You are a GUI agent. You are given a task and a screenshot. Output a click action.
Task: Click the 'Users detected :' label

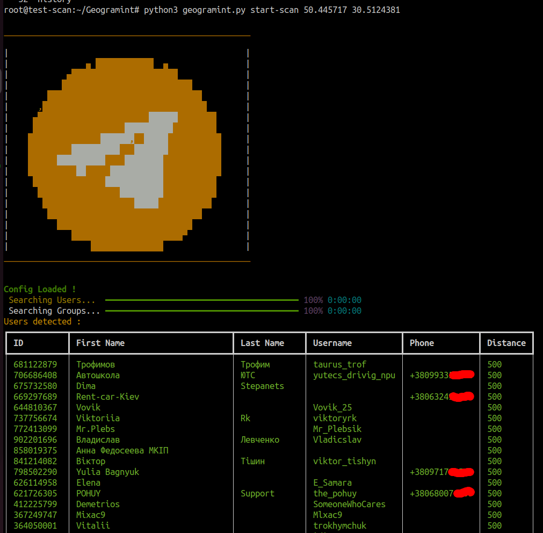[x=42, y=321]
